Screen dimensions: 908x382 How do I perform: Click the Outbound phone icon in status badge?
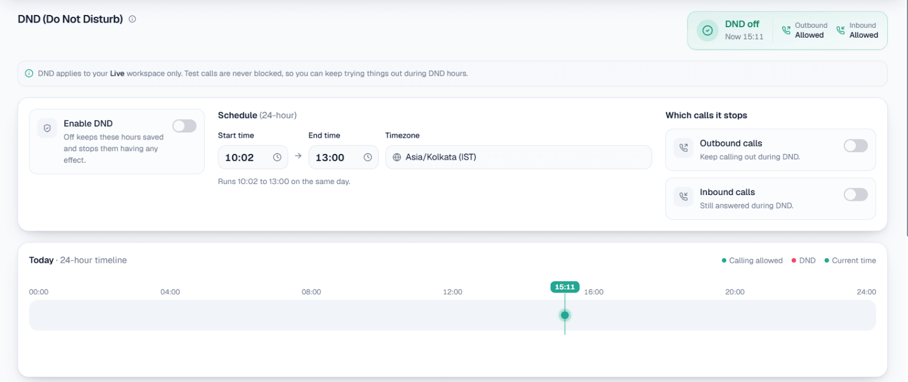click(786, 30)
